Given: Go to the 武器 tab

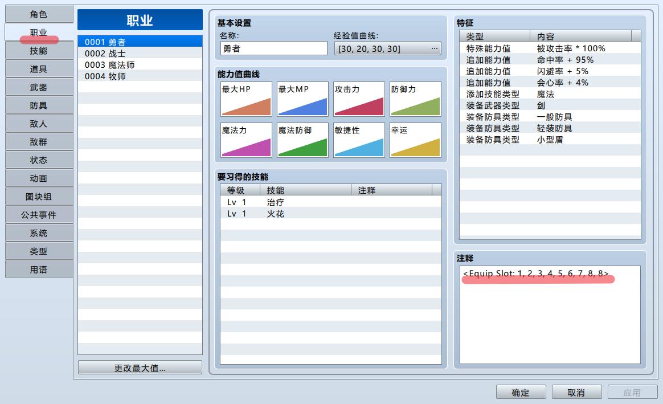Looking at the screenshot, I should click(x=39, y=87).
